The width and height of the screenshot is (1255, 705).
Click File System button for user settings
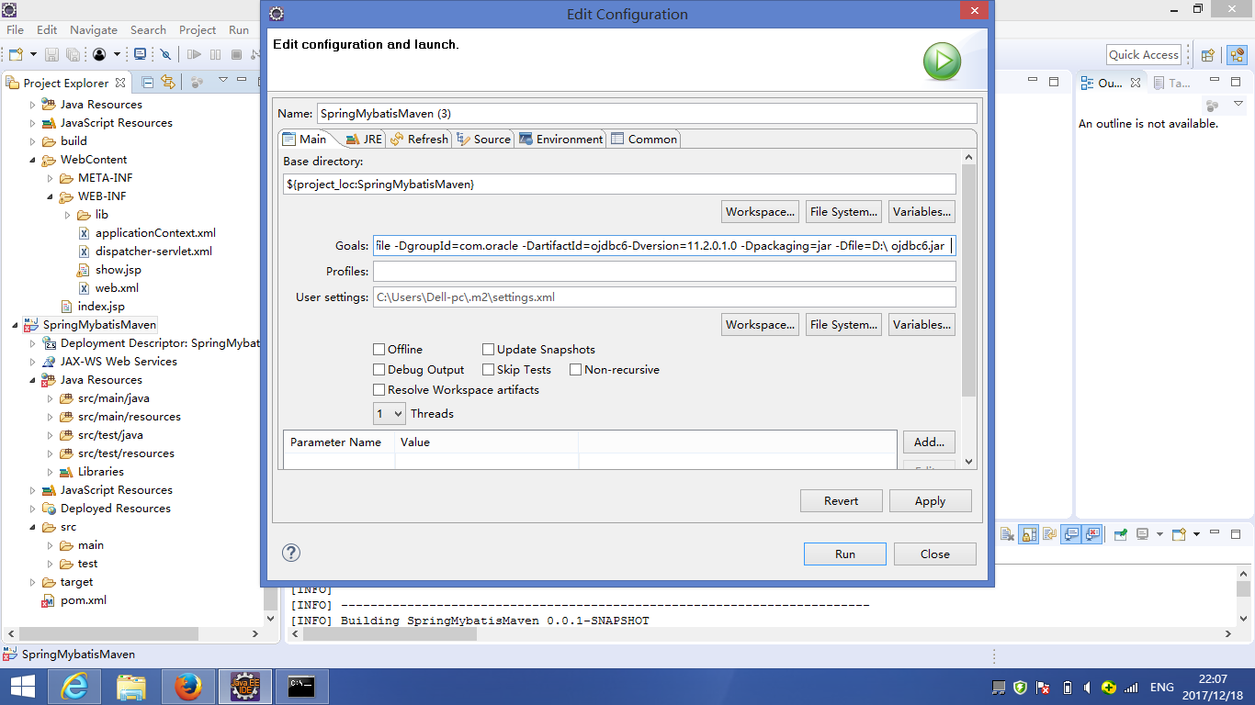point(843,324)
